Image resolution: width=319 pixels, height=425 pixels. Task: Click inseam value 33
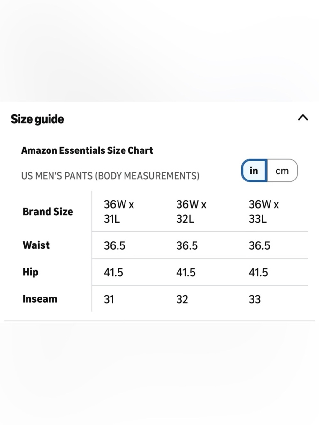(254, 299)
